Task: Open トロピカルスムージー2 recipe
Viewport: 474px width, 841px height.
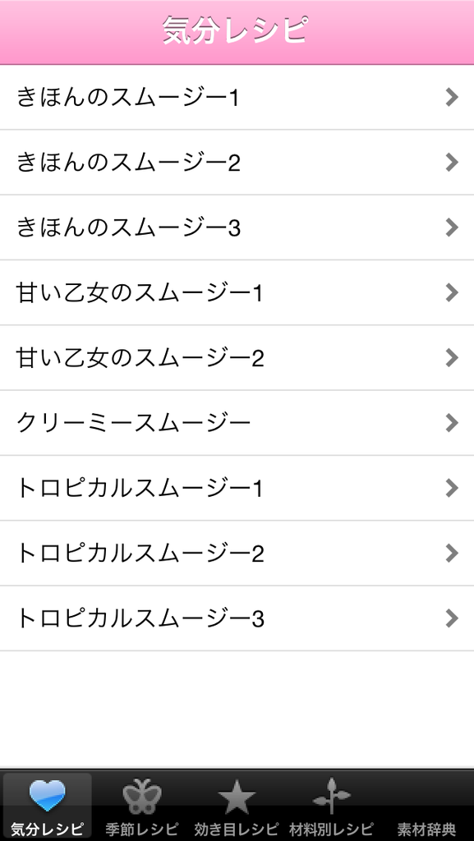Action: [x=237, y=554]
